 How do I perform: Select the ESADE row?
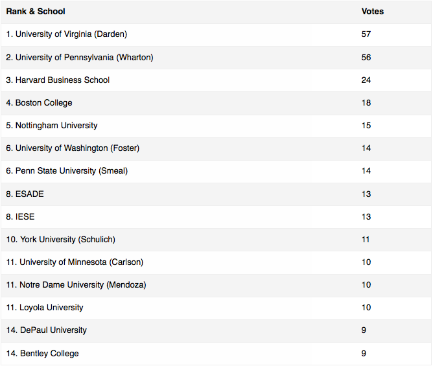coord(216,194)
